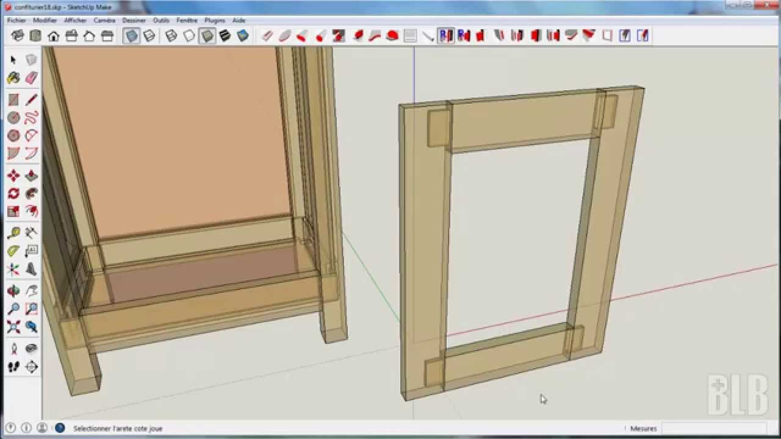Choose the Circle drawing tool

[x=13, y=117]
